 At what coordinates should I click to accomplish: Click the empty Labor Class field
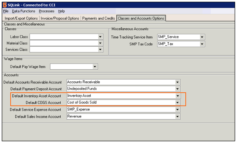pyautogui.click(x=67, y=36)
